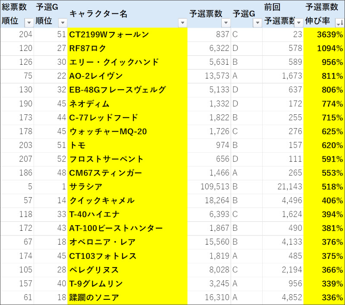Open the 前回予選票数 filter dropdown
345x305 pixels.
click(298, 22)
